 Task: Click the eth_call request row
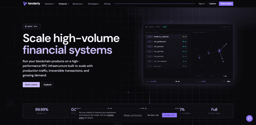click(166, 66)
